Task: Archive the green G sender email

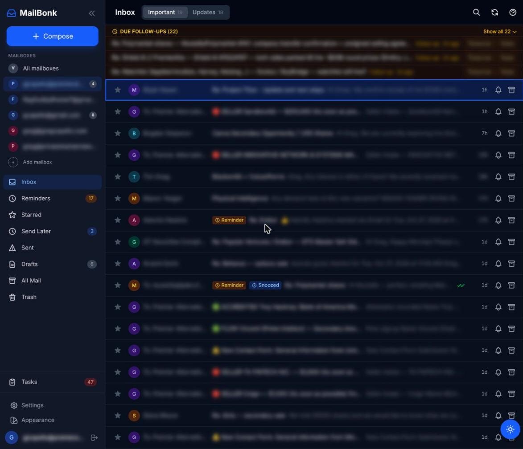Action: pyautogui.click(x=511, y=242)
